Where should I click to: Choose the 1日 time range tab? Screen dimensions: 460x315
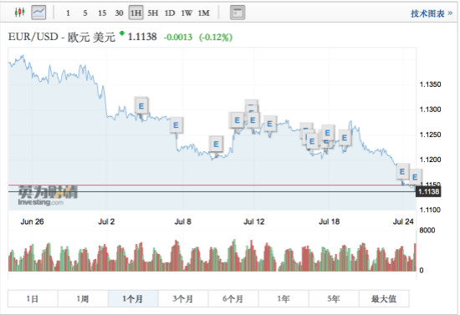coord(33,298)
